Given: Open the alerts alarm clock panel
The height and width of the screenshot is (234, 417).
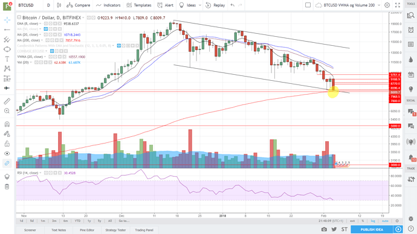Looking at the screenshot, I should (x=410, y=30).
